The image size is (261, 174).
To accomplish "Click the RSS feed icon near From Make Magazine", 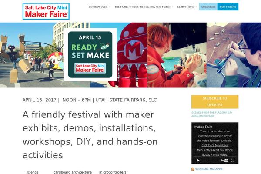I will click(193, 169).
